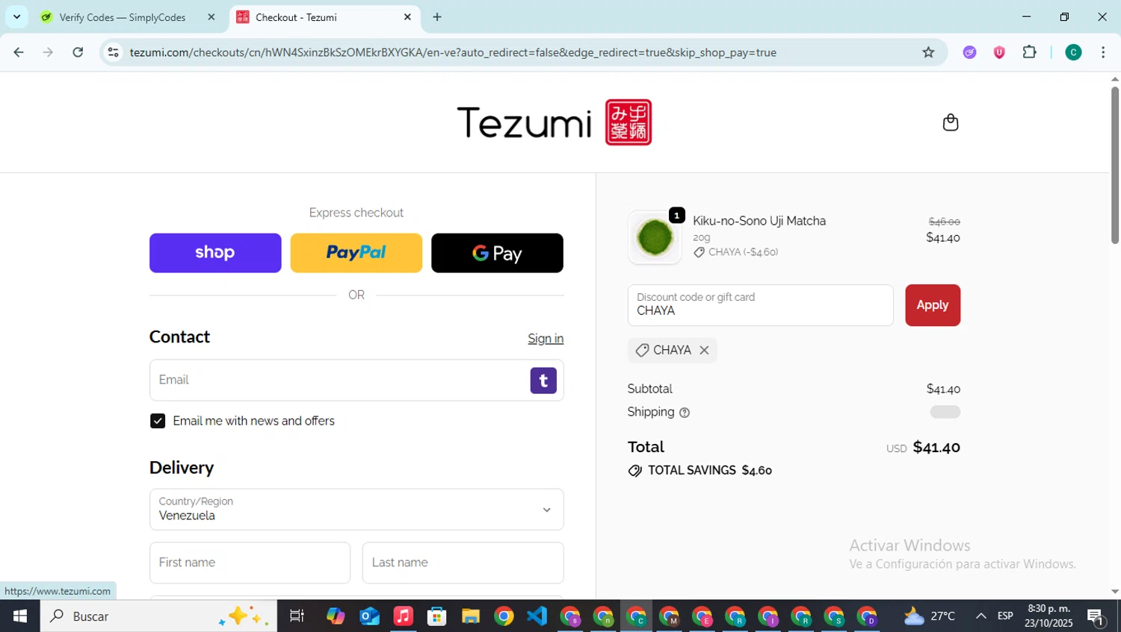This screenshot has width=1121, height=632.
Task: Open Chrome profile 'M' taskbar icon
Action: click(669, 616)
